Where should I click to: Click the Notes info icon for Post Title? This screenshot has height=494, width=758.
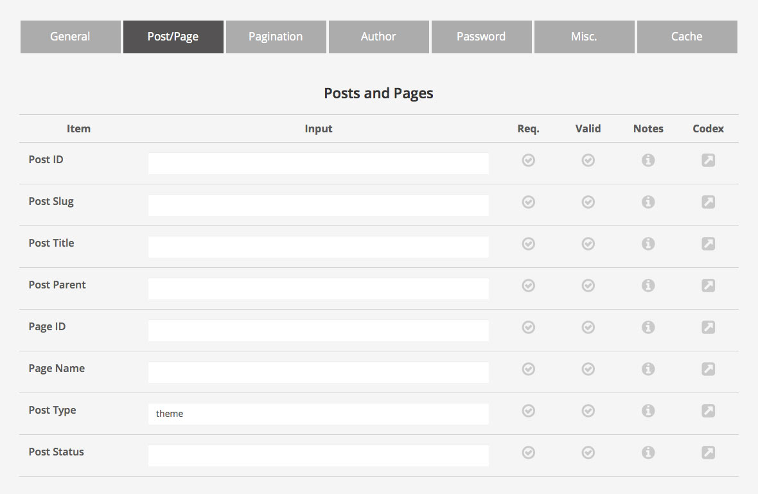point(648,243)
